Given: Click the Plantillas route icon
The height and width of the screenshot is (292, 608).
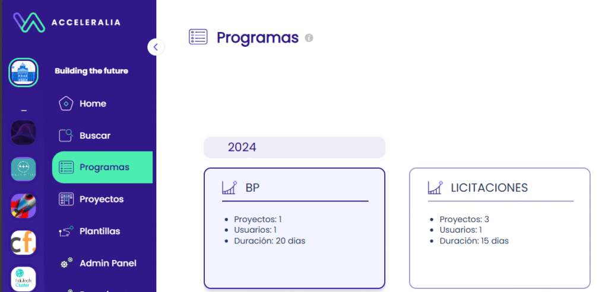Looking at the screenshot, I should [66, 231].
